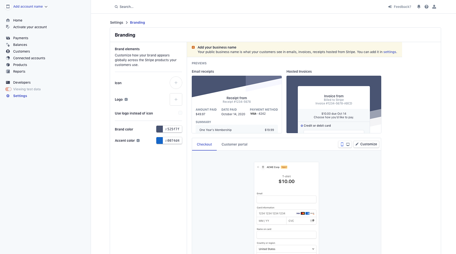456x254 pixels.
Task: Click the Products box icon
Action: (8, 65)
